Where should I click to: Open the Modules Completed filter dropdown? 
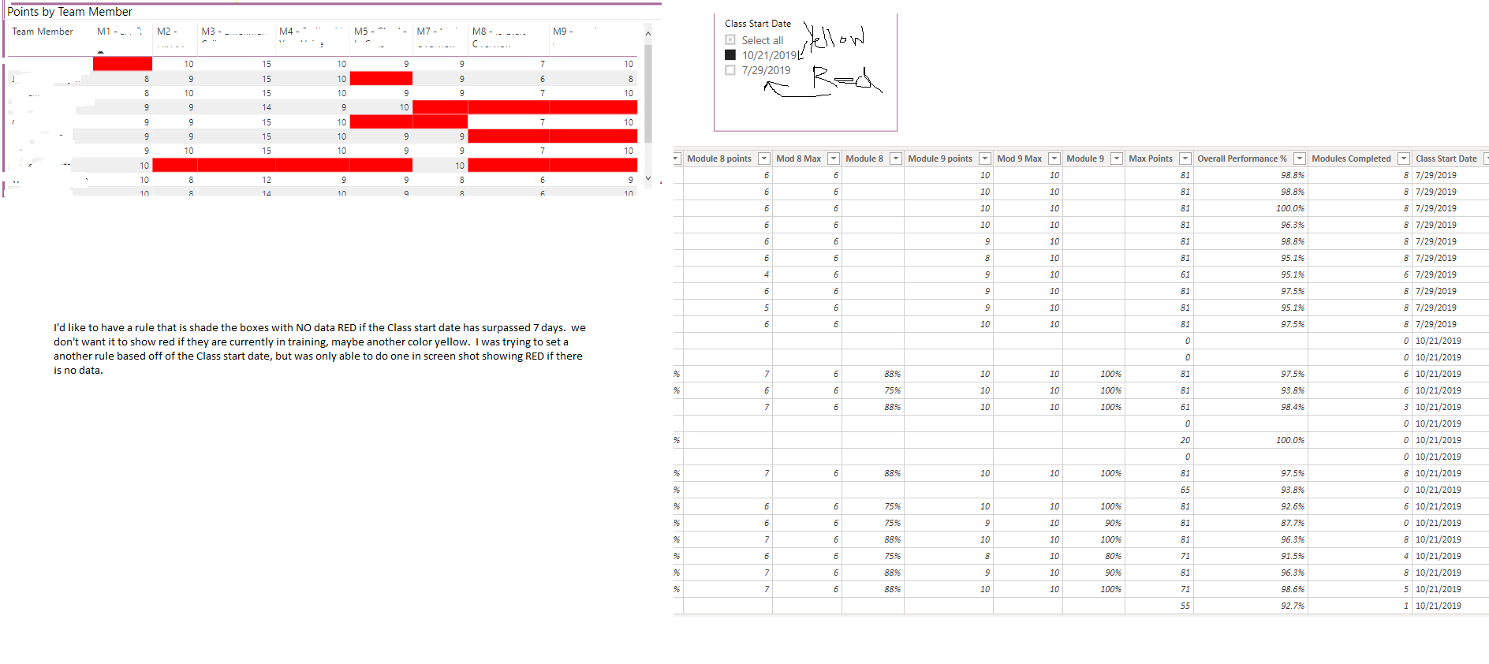coord(1403,159)
